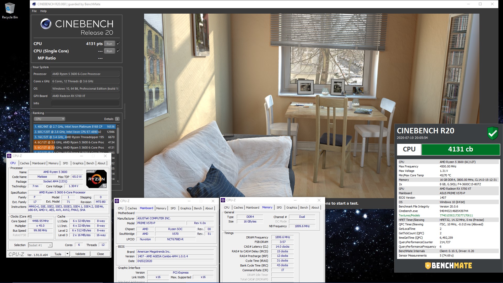The width and height of the screenshot is (503, 283).
Task: Click the Max Frequency row in BenchMate
Action: (448, 166)
